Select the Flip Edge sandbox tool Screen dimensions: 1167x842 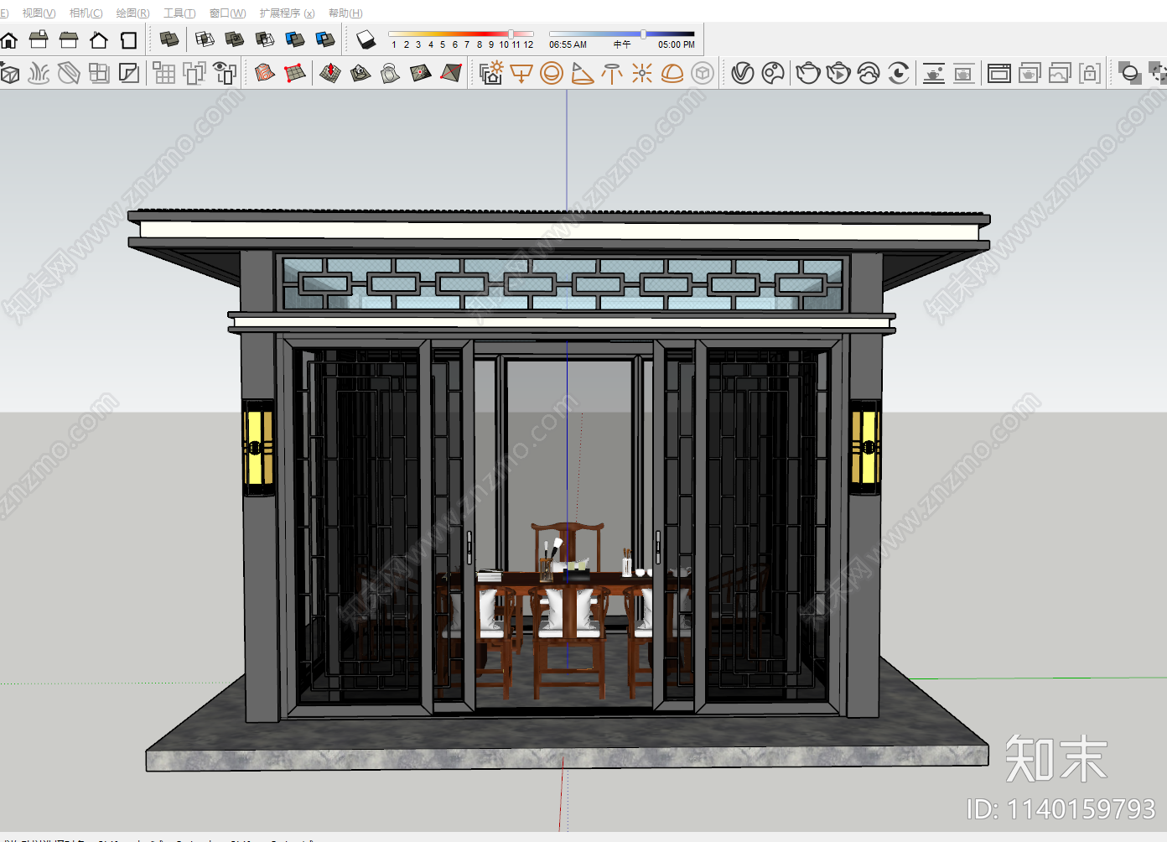pos(451,74)
